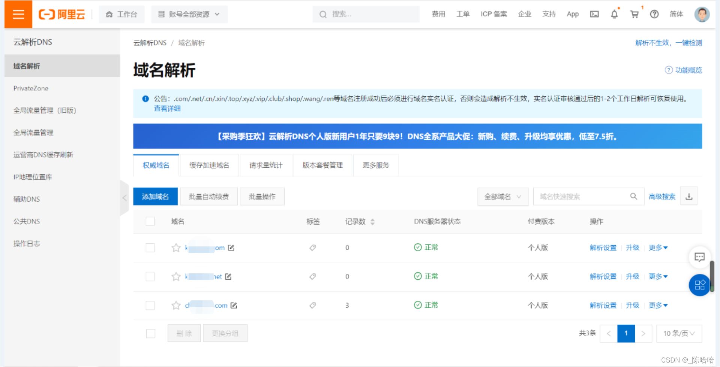Screen dimensions: 720x367
Task: Toggle the bottom select-all checkbox
Action: 150,333
